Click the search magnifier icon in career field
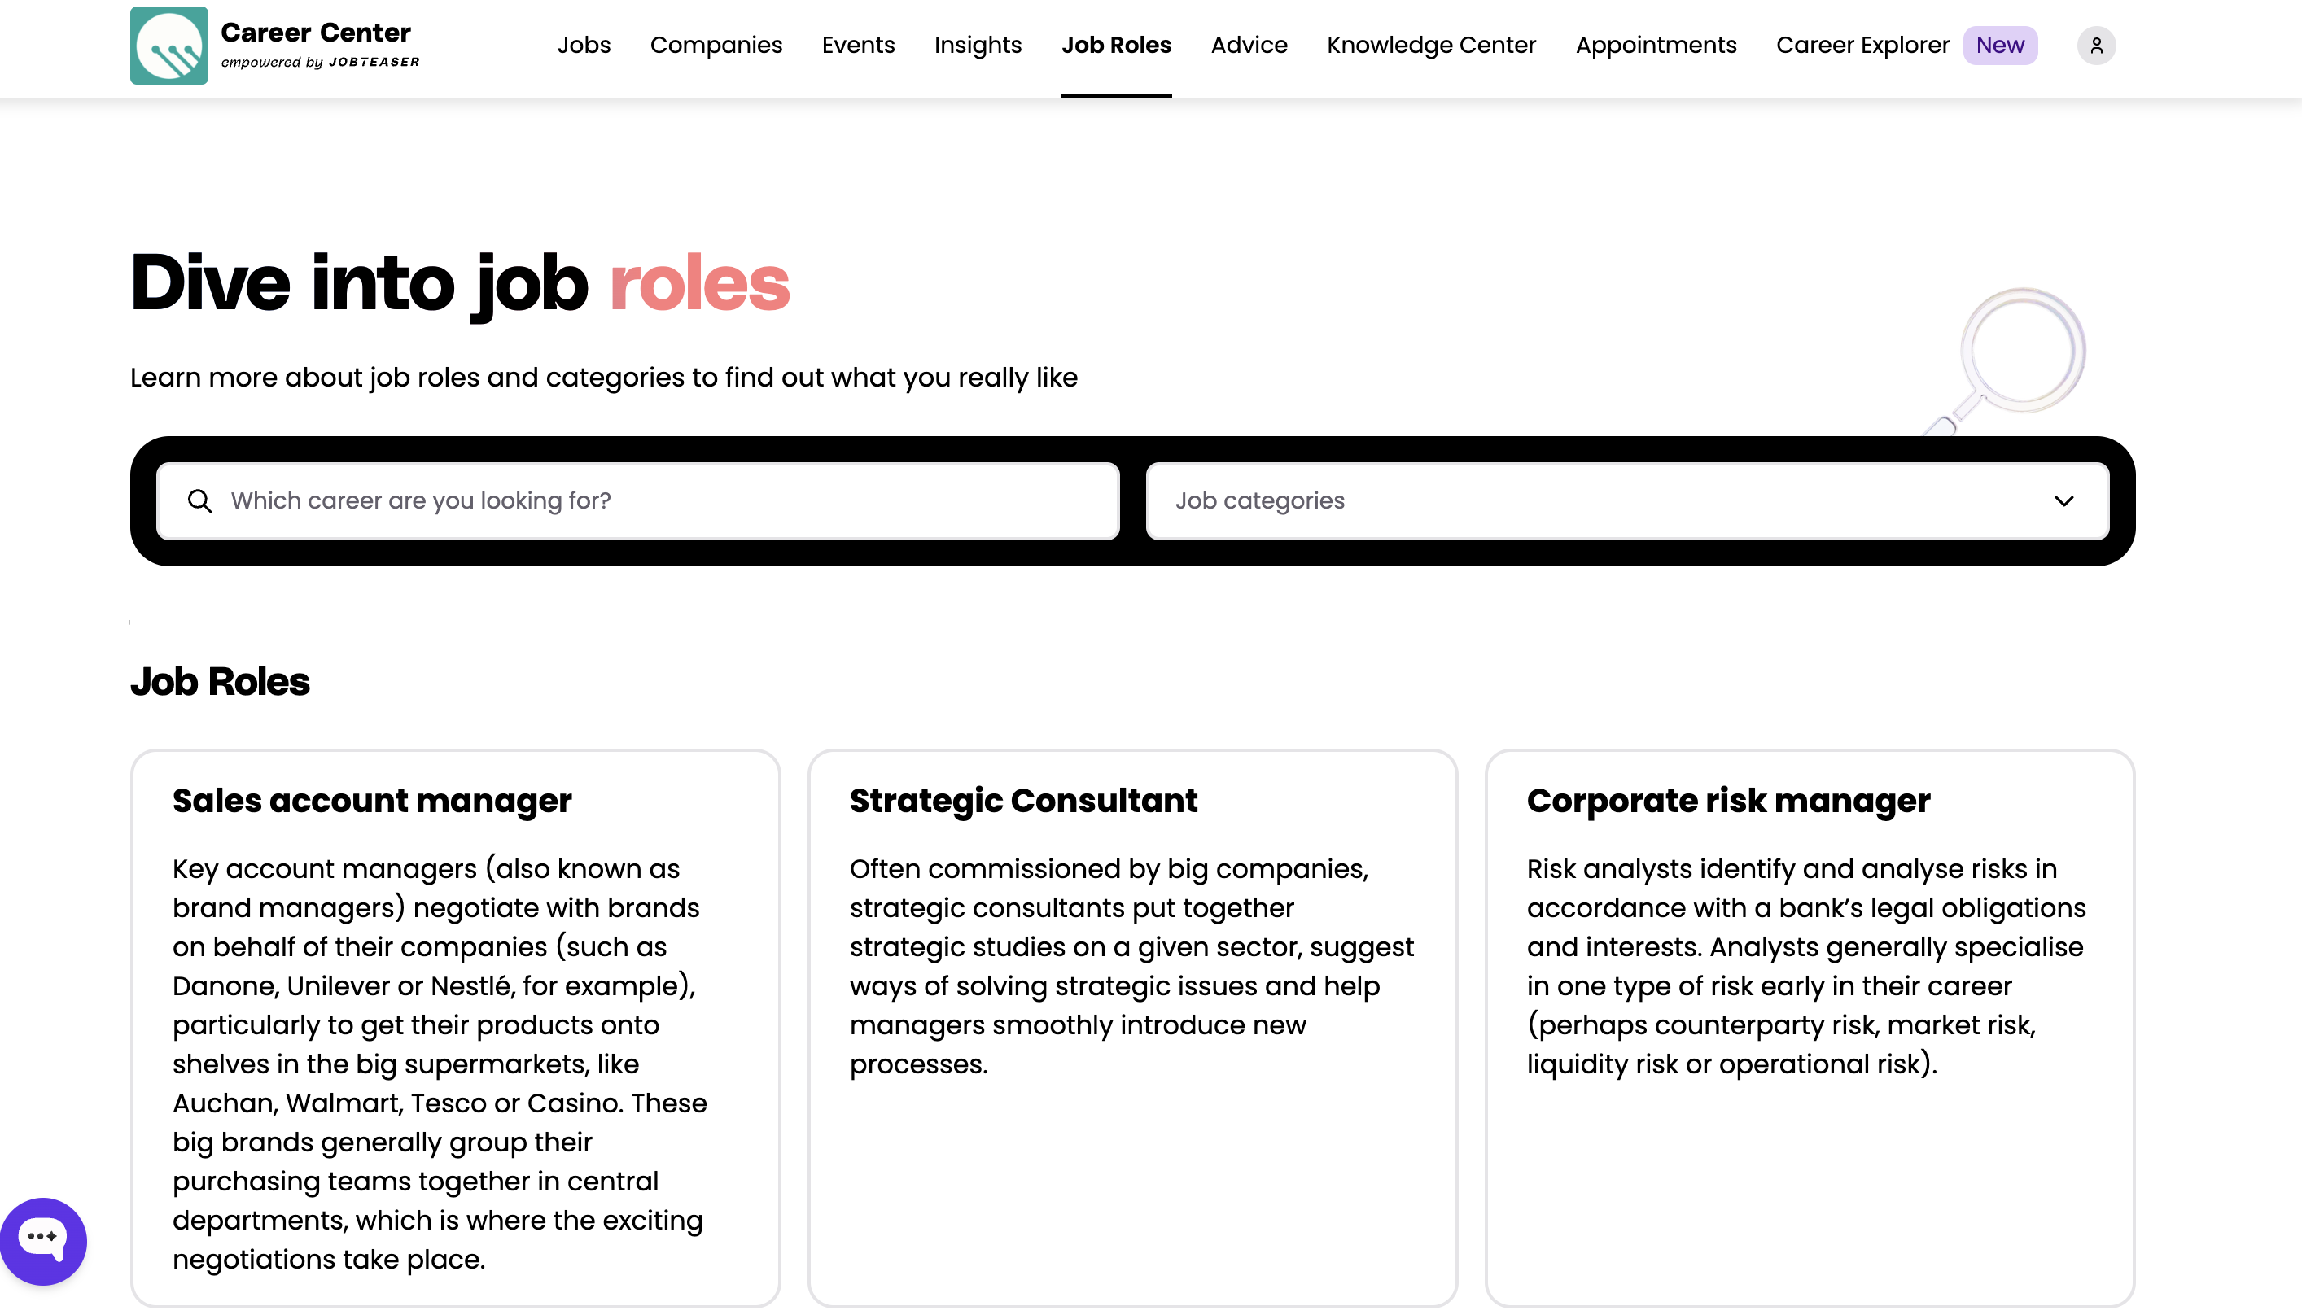 (x=199, y=501)
